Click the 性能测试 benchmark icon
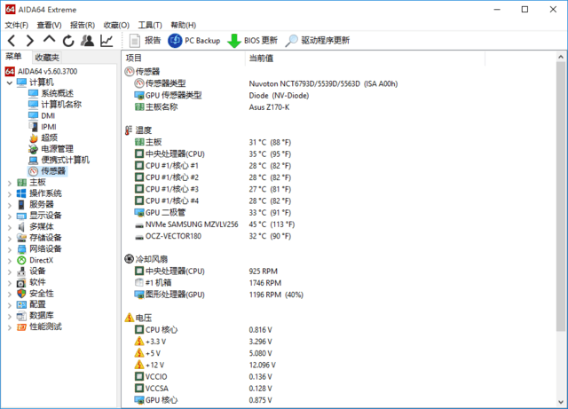568x409 pixels. pyautogui.click(x=21, y=327)
